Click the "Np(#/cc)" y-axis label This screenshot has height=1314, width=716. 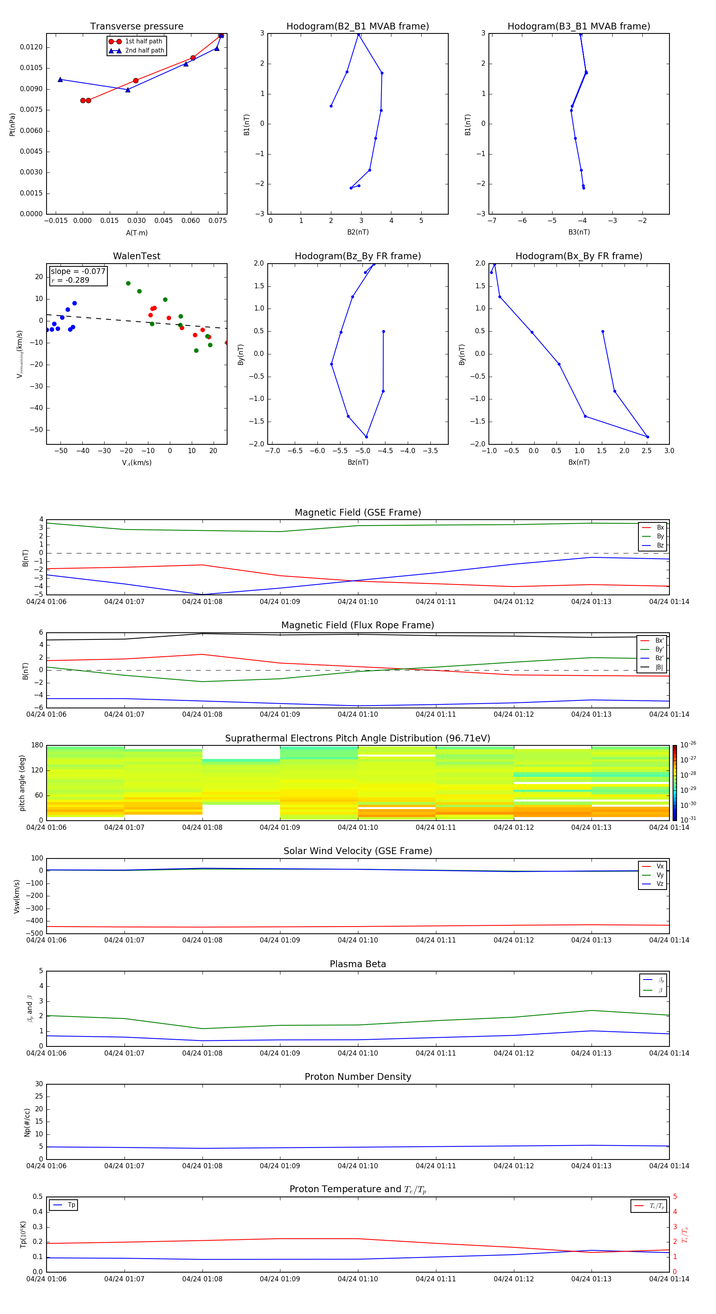[x=27, y=1122]
